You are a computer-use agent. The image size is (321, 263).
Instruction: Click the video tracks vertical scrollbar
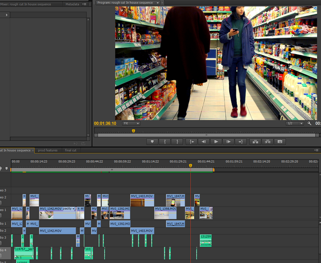(320, 196)
